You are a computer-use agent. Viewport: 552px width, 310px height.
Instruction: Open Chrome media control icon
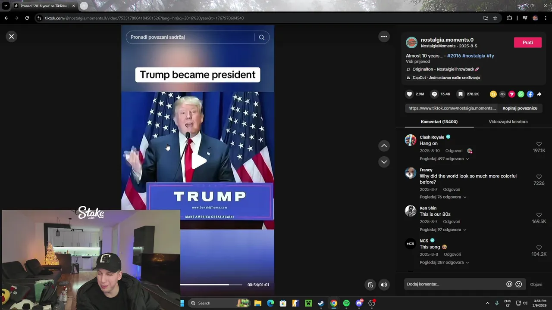(525, 18)
